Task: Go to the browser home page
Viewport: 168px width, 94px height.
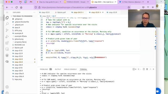Action: (21, 7)
